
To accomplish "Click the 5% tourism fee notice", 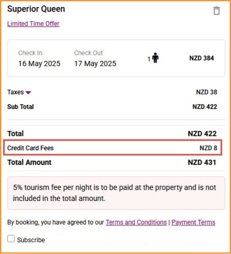I will pos(116,193).
